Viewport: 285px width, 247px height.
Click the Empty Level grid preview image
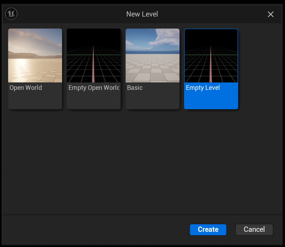point(211,55)
